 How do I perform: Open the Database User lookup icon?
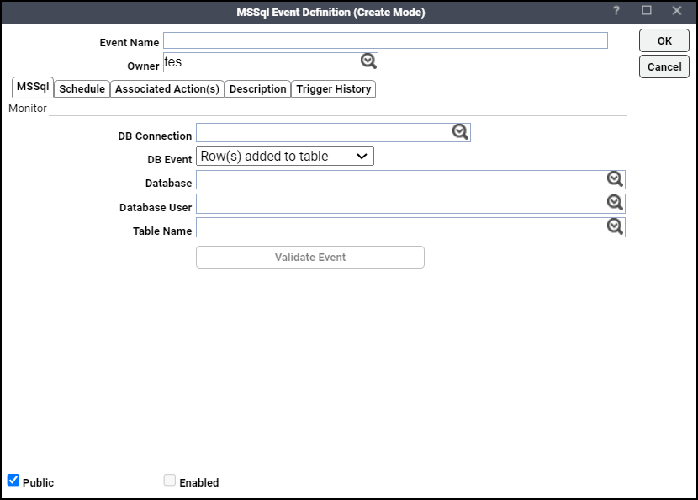click(x=616, y=203)
